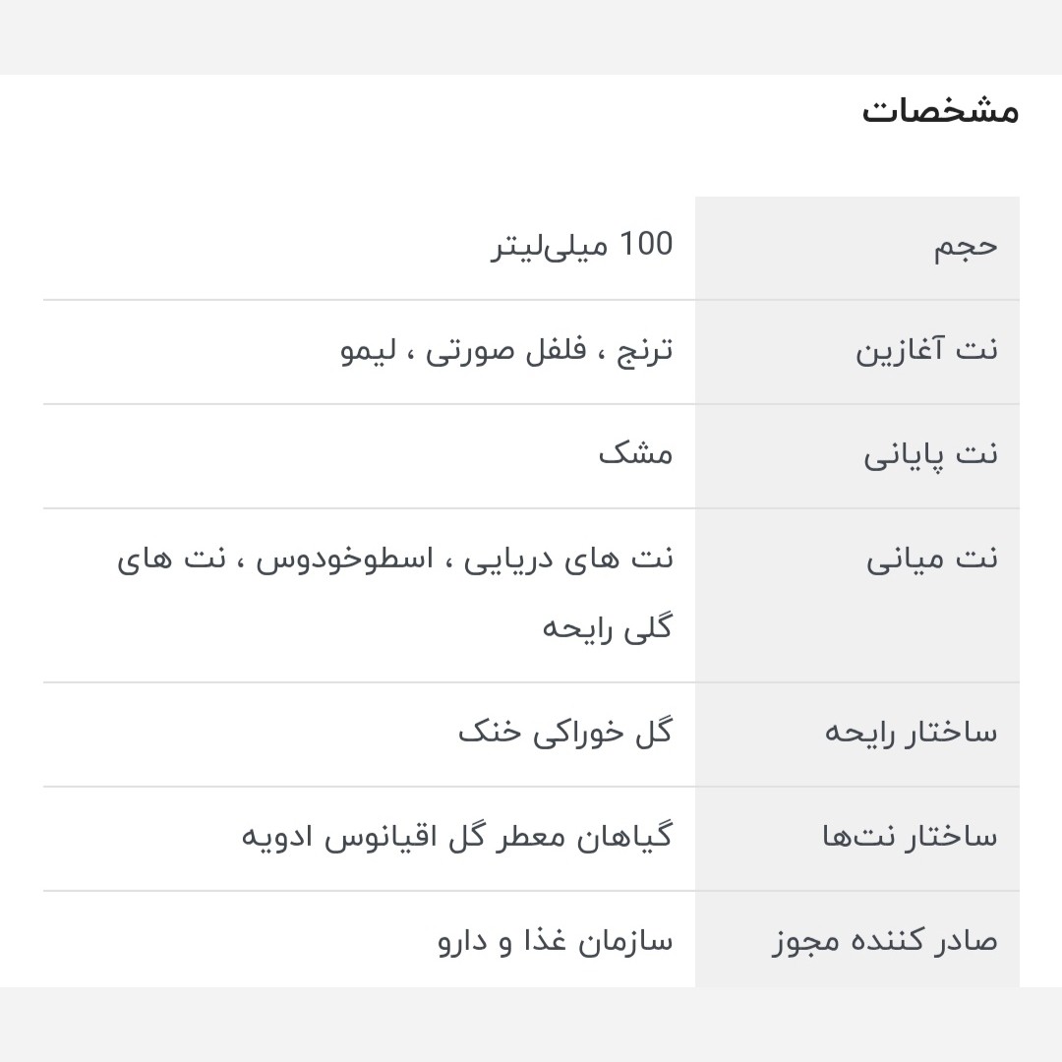Click the گیاهان معطر گل اقیانوس ادویه value
Viewport: 1062px width, 1062px height.
[457, 837]
